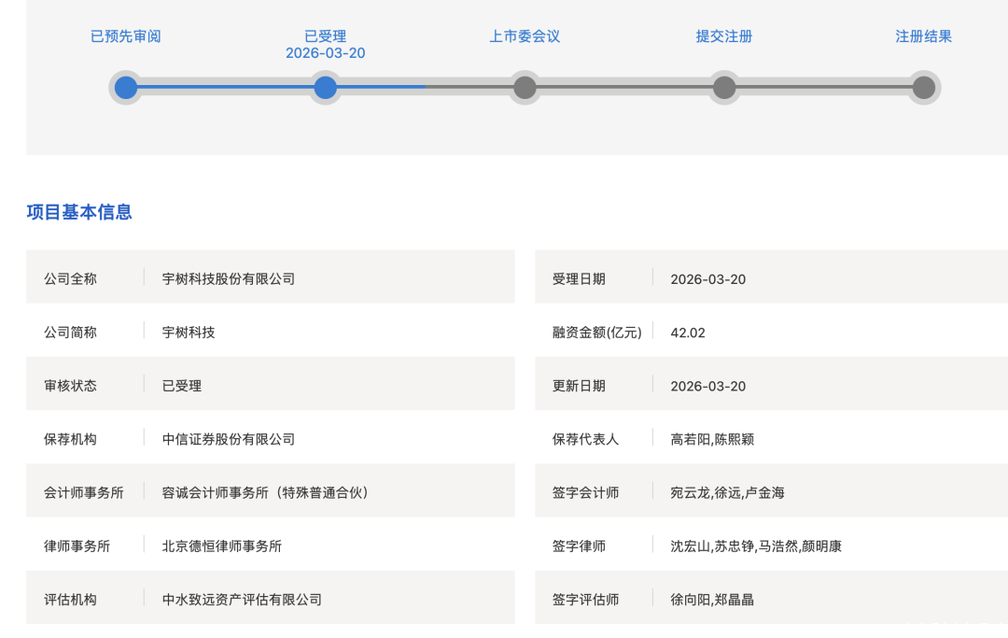Image resolution: width=1008 pixels, height=638 pixels.
Task: Click the 项目基本信息 section heading
Action: click(x=79, y=212)
